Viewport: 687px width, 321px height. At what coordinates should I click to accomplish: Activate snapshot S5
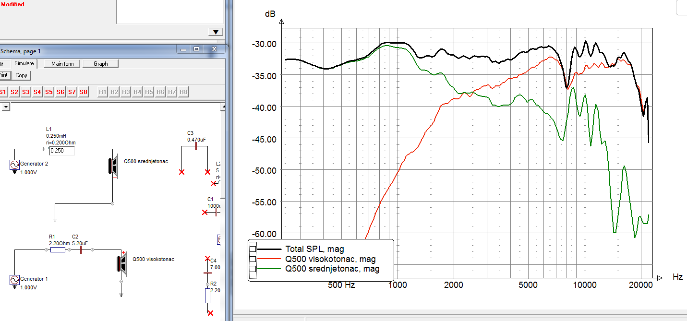49,92
